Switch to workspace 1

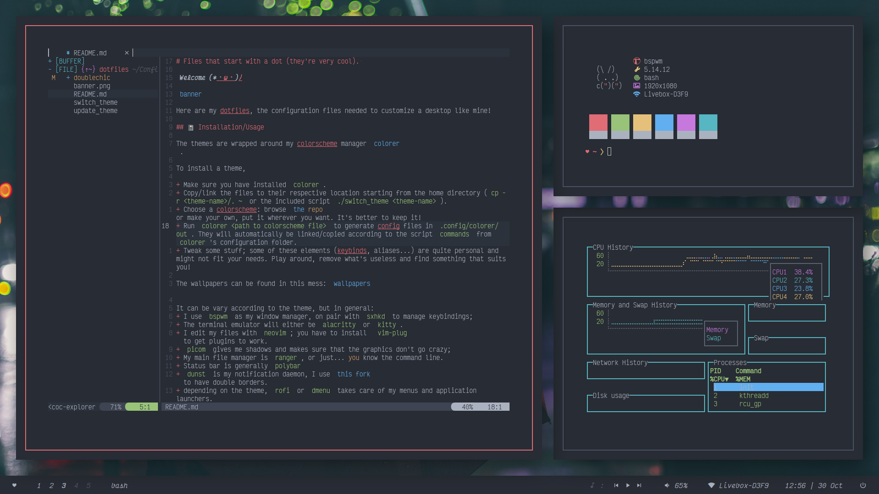(x=39, y=486)
